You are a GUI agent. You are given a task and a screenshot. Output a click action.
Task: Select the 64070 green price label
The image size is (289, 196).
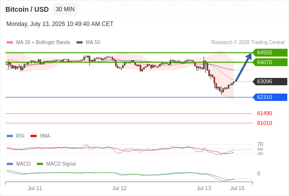click(270, 62)
